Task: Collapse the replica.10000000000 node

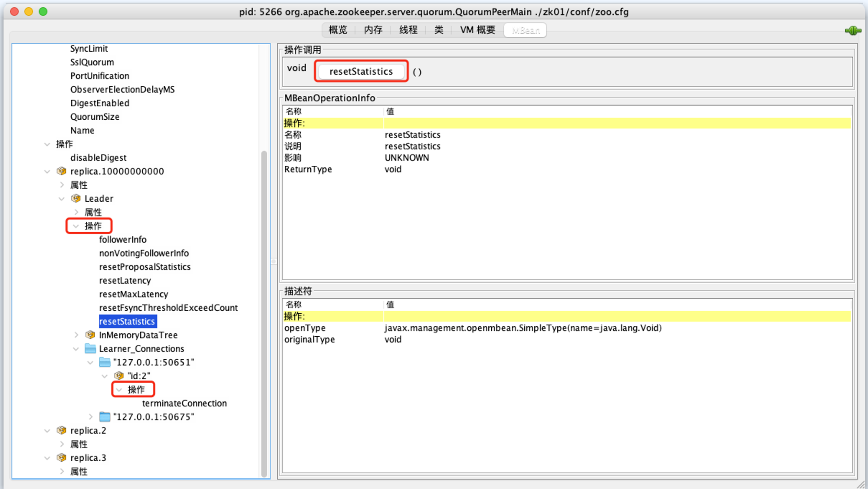Action: (x=47, y=171)
